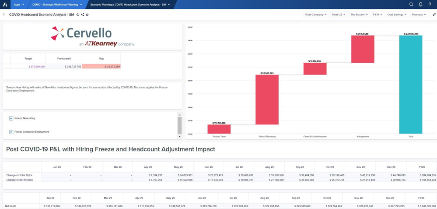Screen dimensions: 437x209
Task: Click the share icon next to title
Action: [83, 14]
